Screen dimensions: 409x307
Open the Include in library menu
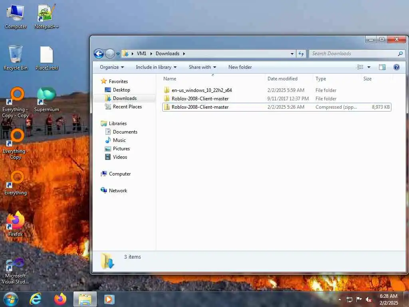[x=156, y=67]
